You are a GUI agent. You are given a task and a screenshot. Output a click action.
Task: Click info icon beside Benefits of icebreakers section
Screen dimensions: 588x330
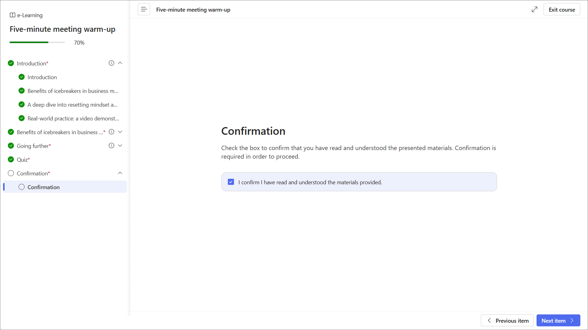coord(111,132)
